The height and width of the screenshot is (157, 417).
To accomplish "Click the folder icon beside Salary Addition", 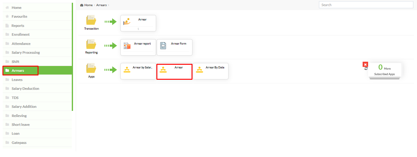I will [7, 107].
